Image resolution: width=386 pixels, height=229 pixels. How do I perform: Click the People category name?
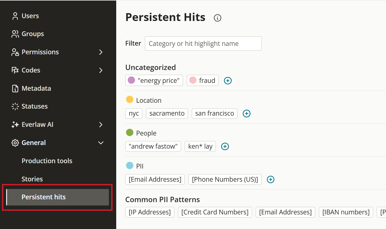pyautogui.click(x=146, y=133)
